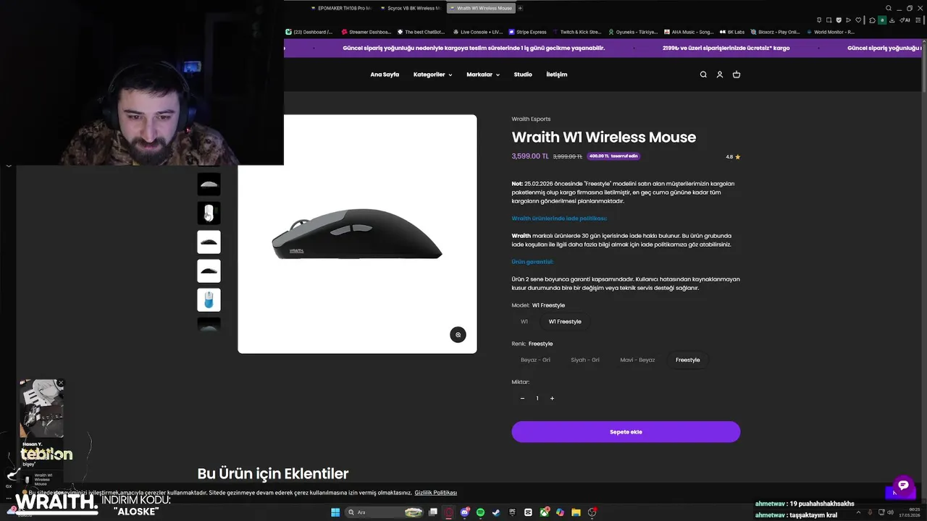
Task: Select the white mouse top-view thumbnail
Action: [209, 213]
